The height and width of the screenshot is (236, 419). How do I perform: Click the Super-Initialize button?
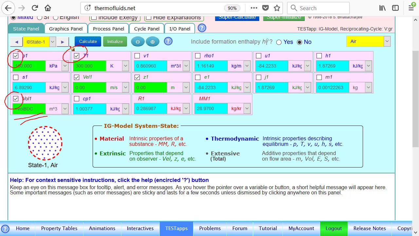click(284, 18)
